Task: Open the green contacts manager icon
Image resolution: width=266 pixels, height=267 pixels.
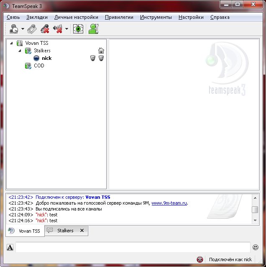Action: click(x=94, y=29)
